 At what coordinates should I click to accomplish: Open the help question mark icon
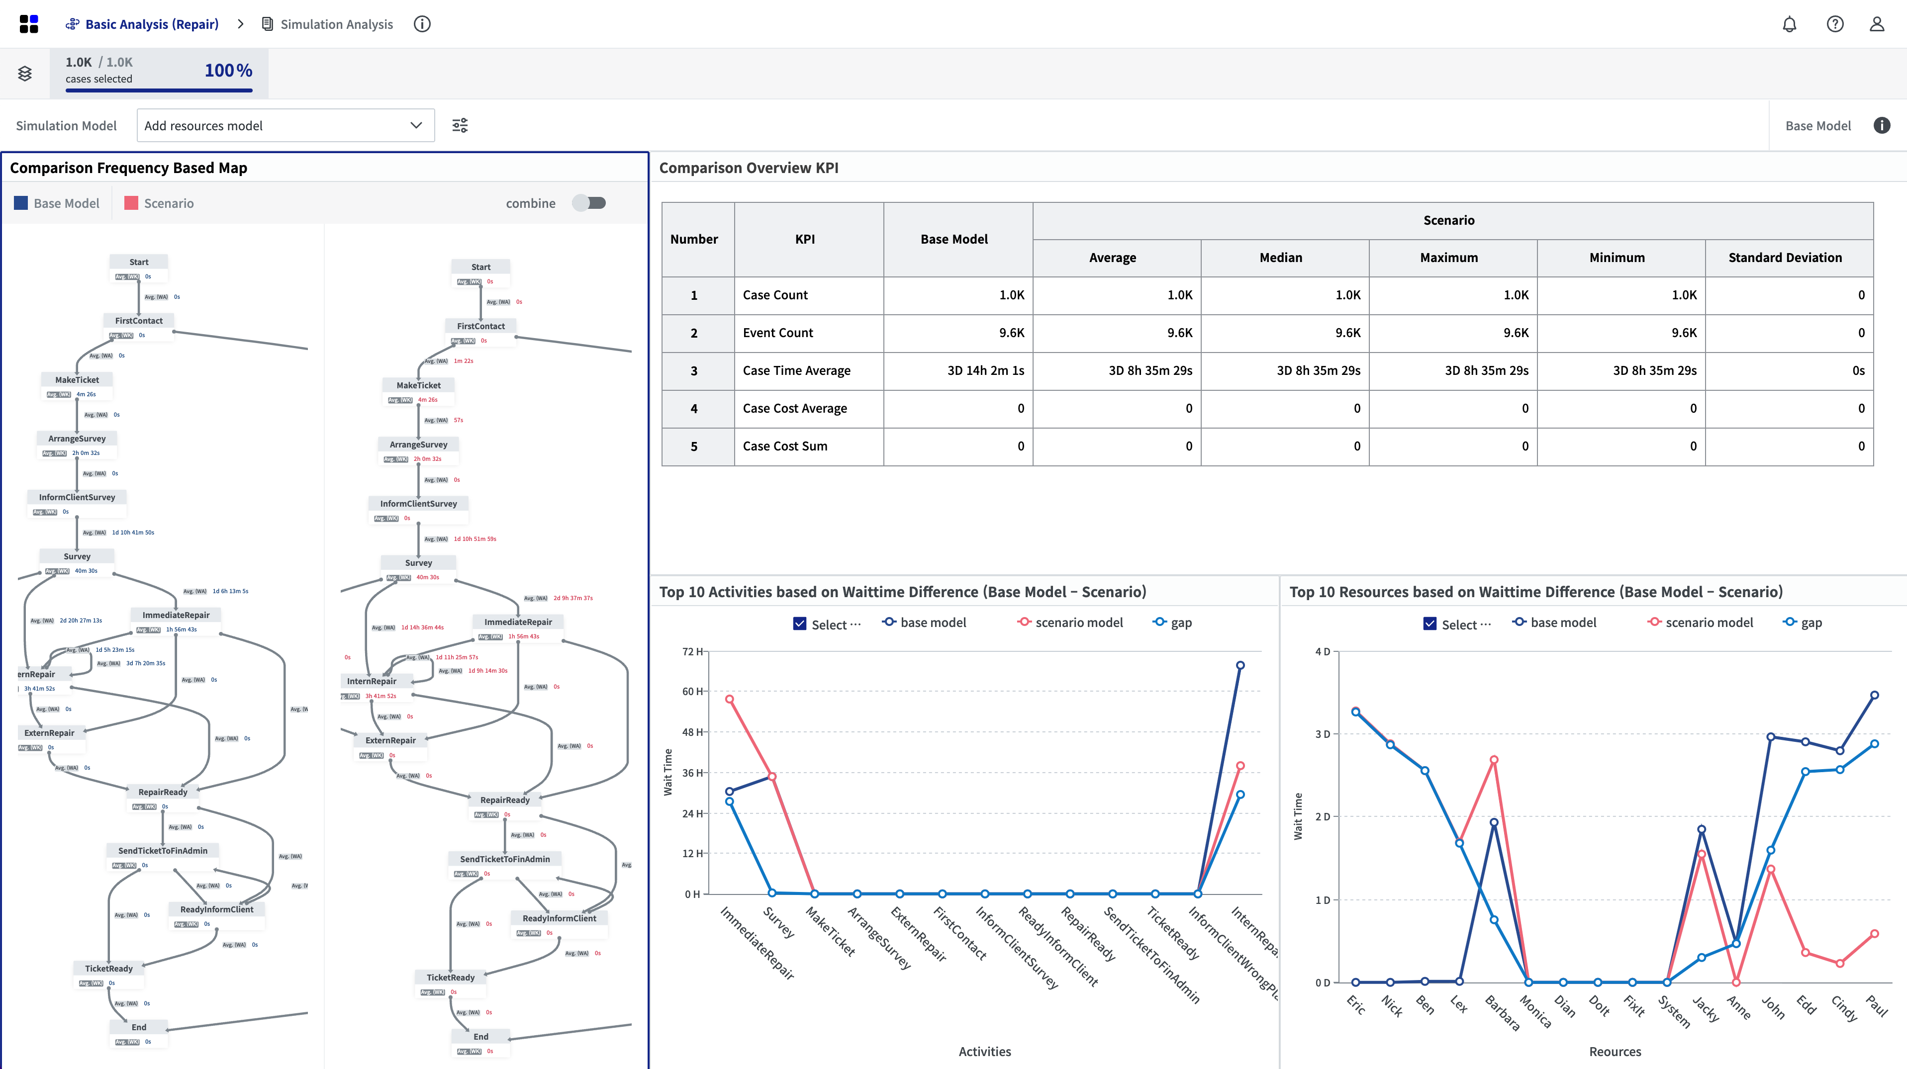click(1834, 24)
